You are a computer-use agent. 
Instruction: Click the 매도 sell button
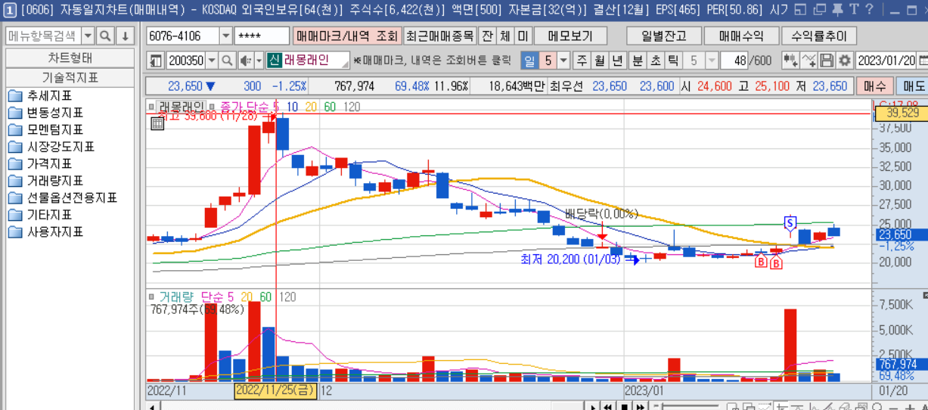coord(913,86)
